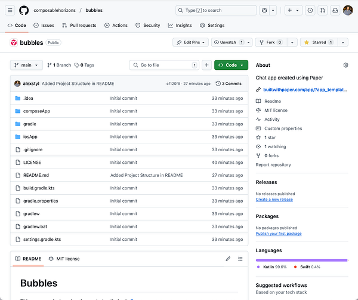The image size is (358, 300).
Task: Open the Copilot chat icon
Action: 264,10
